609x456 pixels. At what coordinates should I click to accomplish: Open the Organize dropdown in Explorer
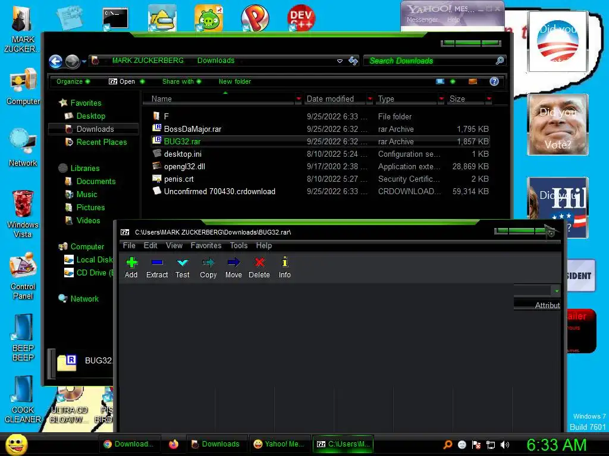tap(73, 81)
